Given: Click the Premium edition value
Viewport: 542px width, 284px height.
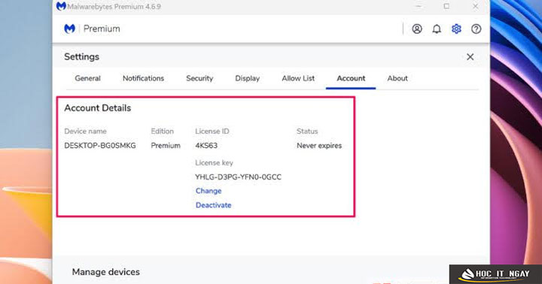Looking at the screenshot, I should tap(166, 146).
